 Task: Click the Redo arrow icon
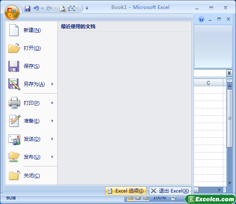[49, 9]
